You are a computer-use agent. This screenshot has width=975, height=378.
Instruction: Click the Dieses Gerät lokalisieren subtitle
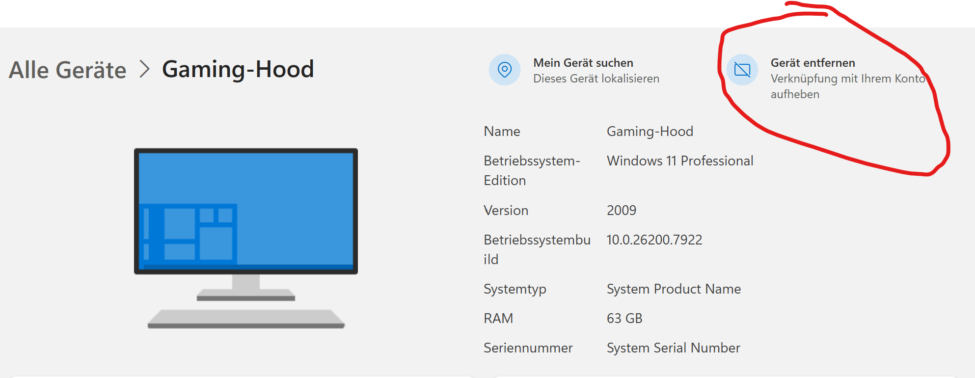(596, 79)
